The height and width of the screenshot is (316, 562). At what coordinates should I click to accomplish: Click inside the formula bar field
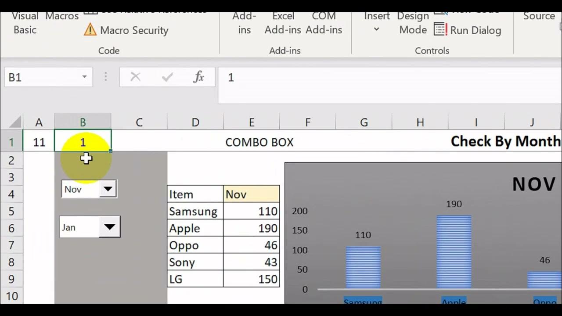click(x=390, y=85)
